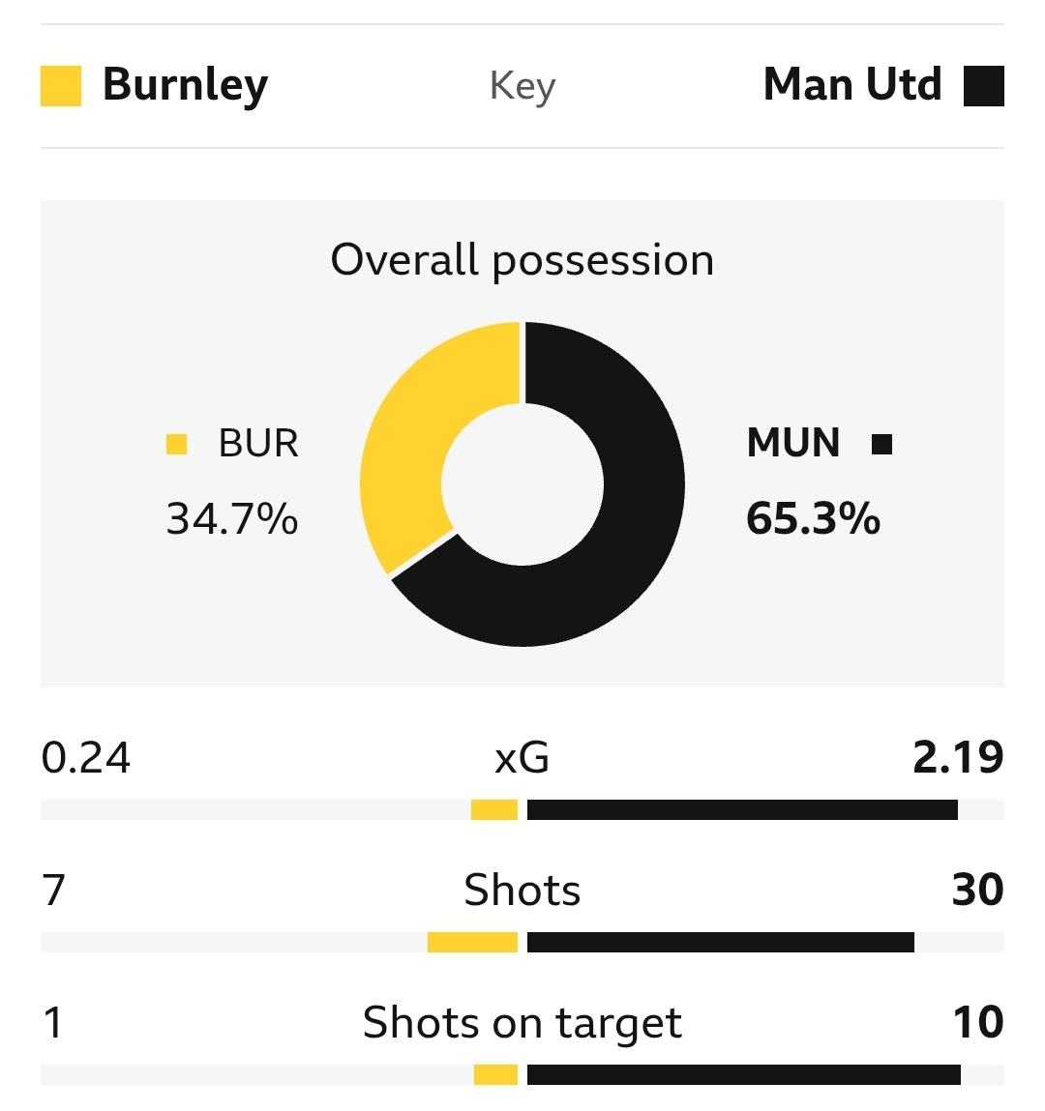1045x1111 pixels.
Task: Click the black xG bar
Action: (x=742, y=810)
